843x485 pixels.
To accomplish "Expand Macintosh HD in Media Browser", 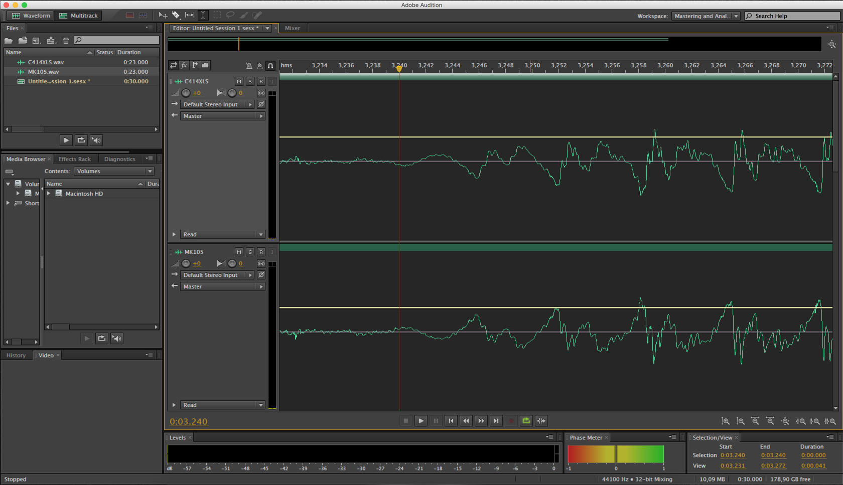I will pos(49,194).
